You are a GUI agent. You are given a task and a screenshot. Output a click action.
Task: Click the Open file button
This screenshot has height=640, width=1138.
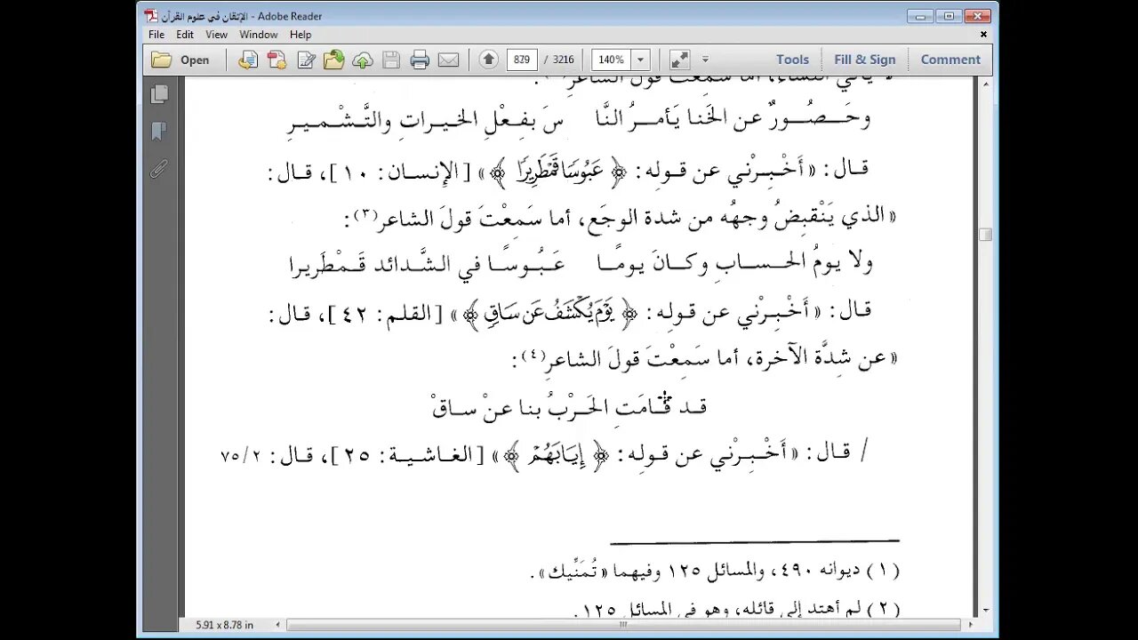(181, 60)
